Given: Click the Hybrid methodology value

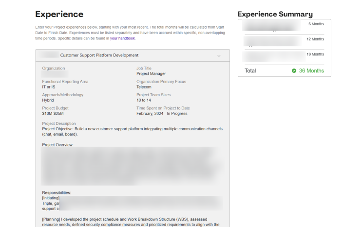Looking at the screenshot, I should 48,100.
